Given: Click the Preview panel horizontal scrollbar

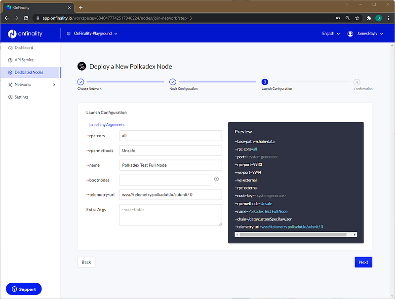Looking at the screenshot, I should (296, 234).
